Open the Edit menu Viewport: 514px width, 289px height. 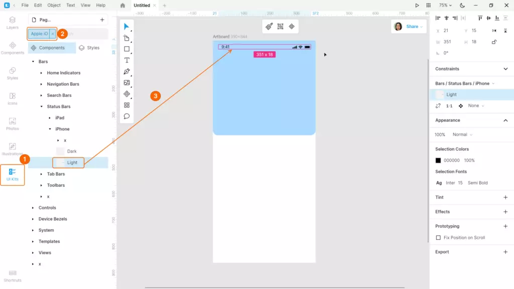38,5
